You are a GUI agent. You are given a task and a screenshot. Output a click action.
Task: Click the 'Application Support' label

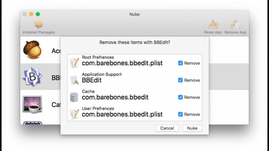pos(101,74)
